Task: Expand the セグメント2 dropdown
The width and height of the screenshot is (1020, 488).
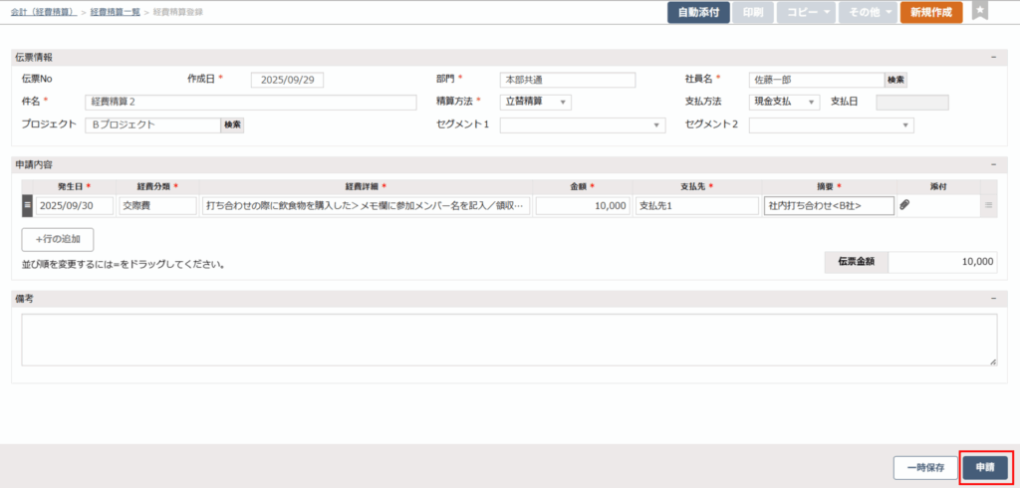Action: (831, 125)
